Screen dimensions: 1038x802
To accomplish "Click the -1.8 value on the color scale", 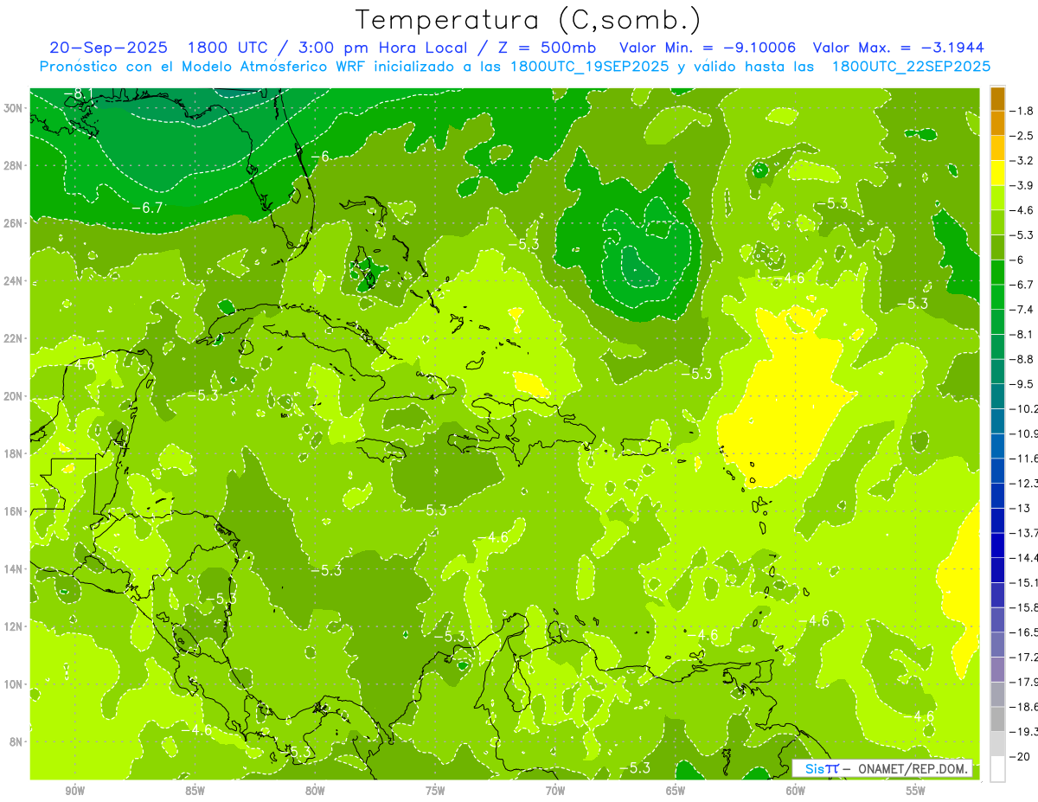I will (x=1022, y=111).
